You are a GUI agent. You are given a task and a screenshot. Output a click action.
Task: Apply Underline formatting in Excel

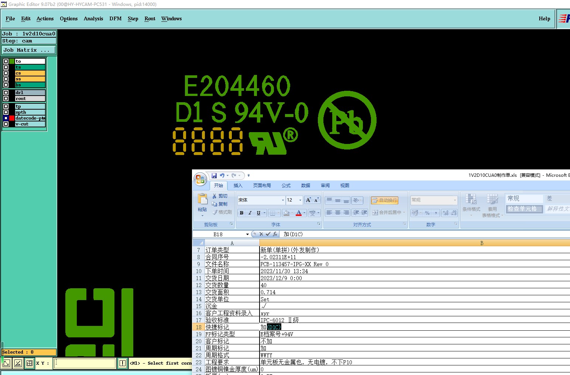coord(258,213)
